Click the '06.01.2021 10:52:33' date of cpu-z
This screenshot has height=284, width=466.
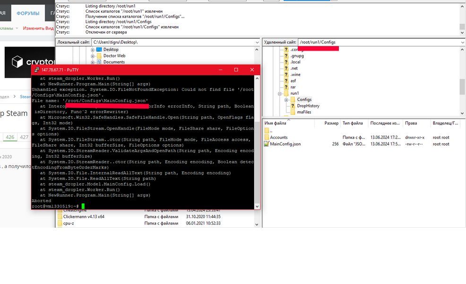pos(203,223)
